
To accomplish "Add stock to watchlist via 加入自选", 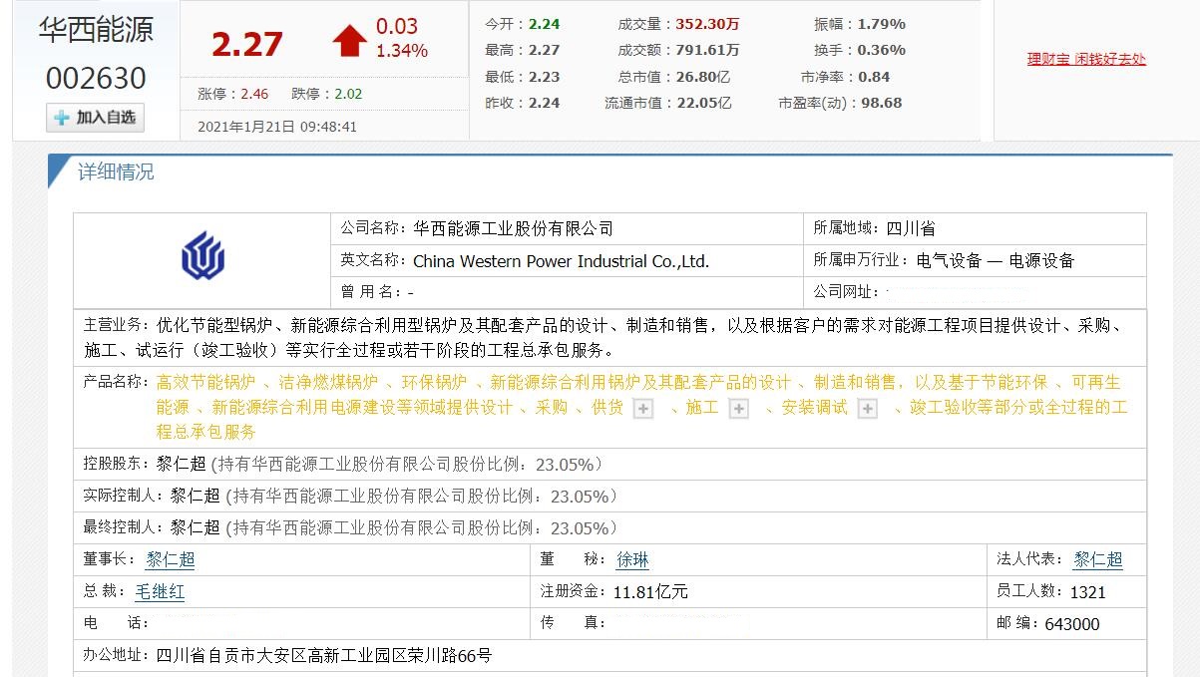I will point(96,118).
